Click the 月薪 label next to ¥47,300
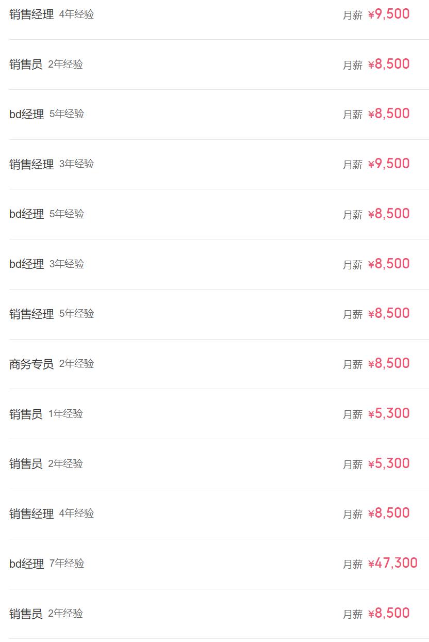The height and width of the screenshot is (642, 429). (353, 564)
